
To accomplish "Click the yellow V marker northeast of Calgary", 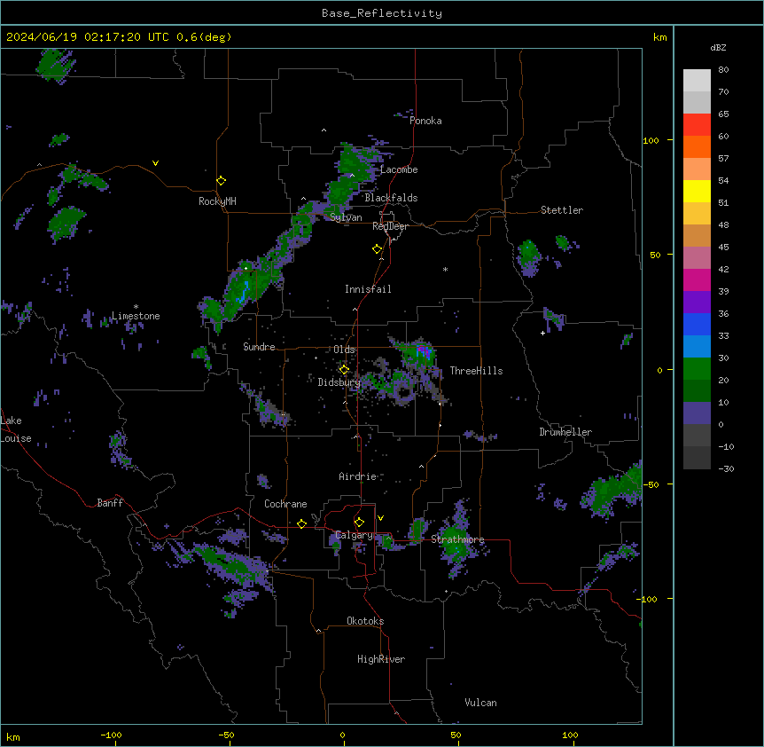I will tap(380, 518).
